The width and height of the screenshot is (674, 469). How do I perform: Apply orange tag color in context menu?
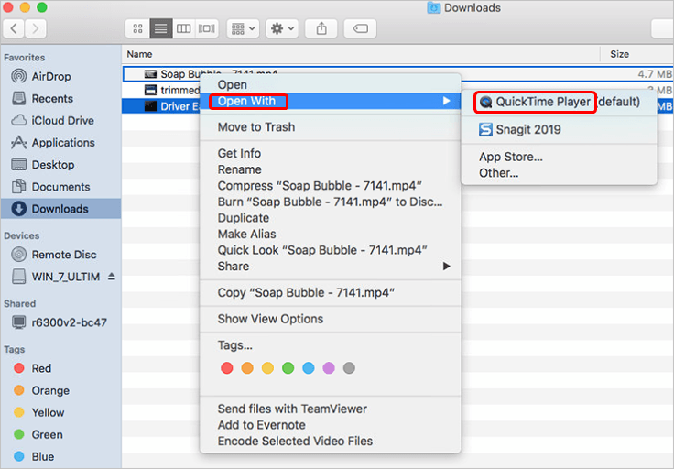(247, 368)
